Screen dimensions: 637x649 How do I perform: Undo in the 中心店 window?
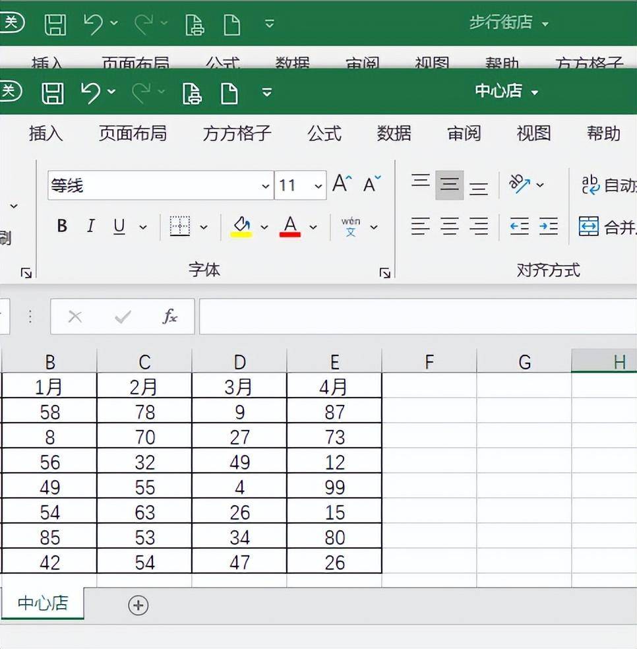90,92
